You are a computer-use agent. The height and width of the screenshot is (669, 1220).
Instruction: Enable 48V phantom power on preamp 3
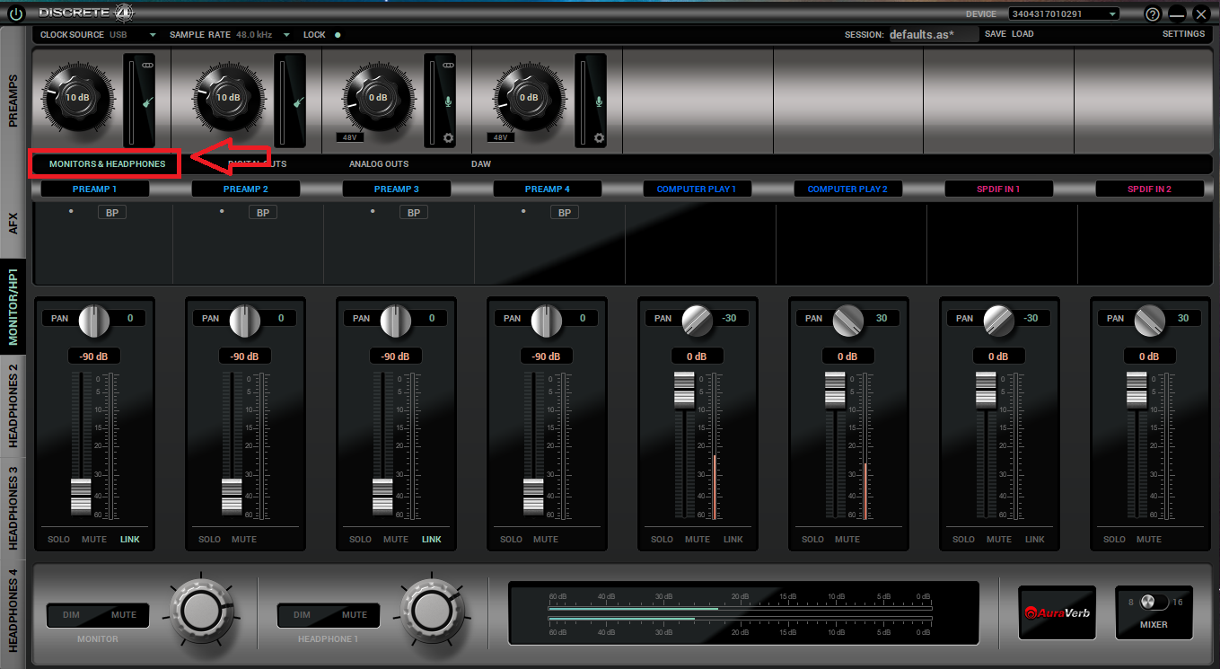coord(349,137)
